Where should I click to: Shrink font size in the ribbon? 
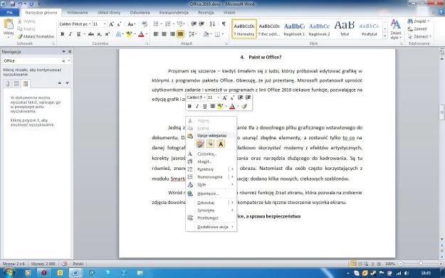pos(119,24)
